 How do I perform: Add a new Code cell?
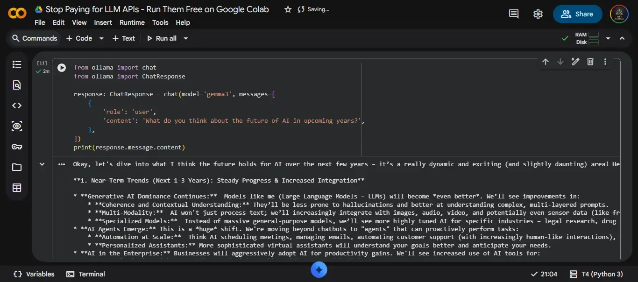79,38
